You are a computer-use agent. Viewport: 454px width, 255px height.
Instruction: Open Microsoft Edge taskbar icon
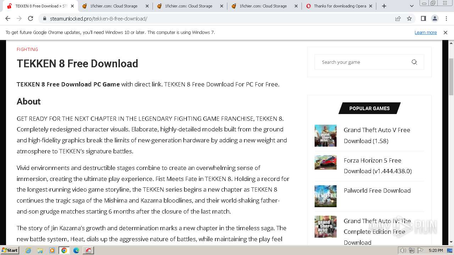pos(76,250)
